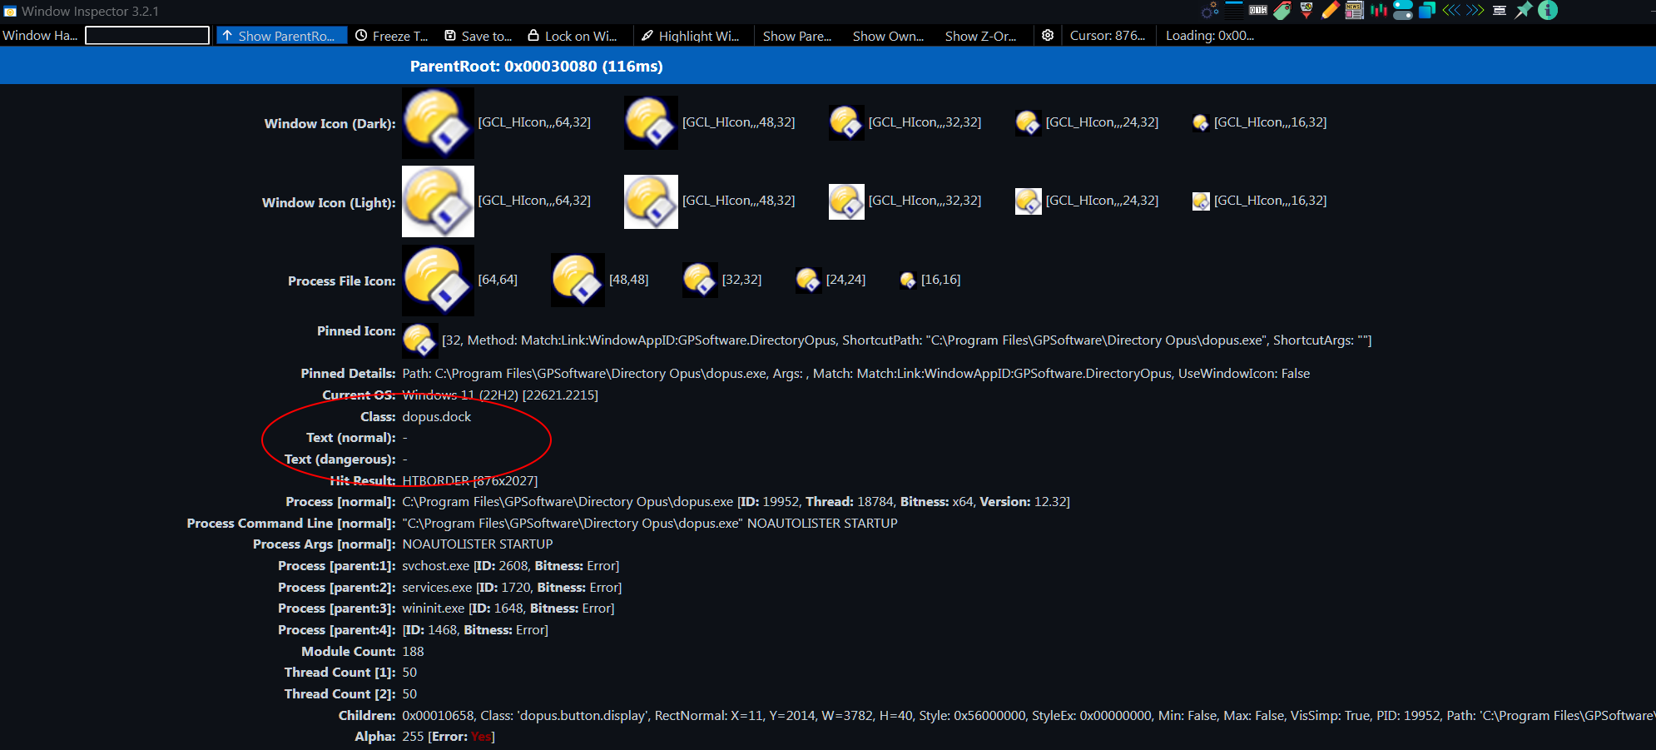The width and height of the screenshot is (1656, 750).
Task: Click the red funnel filter icon
Action: pyautogui.click(x=1306, y=10)
